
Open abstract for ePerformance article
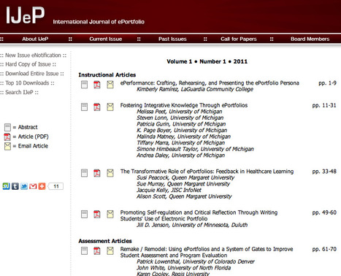point(84,85)
